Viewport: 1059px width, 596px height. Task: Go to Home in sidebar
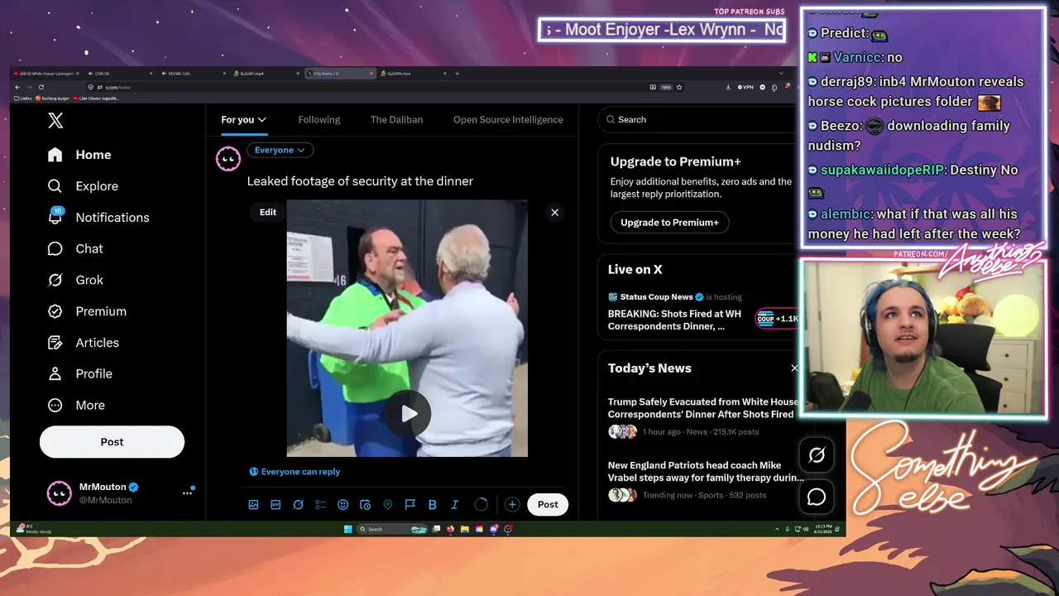(x=81, y=155)
